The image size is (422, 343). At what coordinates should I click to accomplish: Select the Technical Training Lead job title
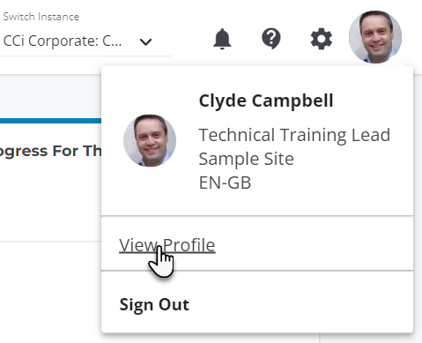click(294, 135)
